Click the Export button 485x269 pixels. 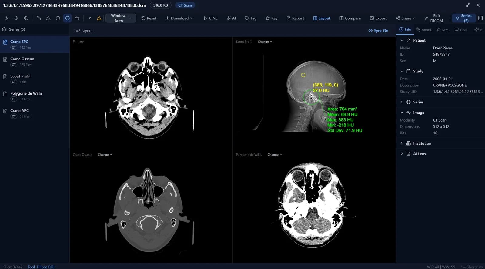[x=378, y=18]
